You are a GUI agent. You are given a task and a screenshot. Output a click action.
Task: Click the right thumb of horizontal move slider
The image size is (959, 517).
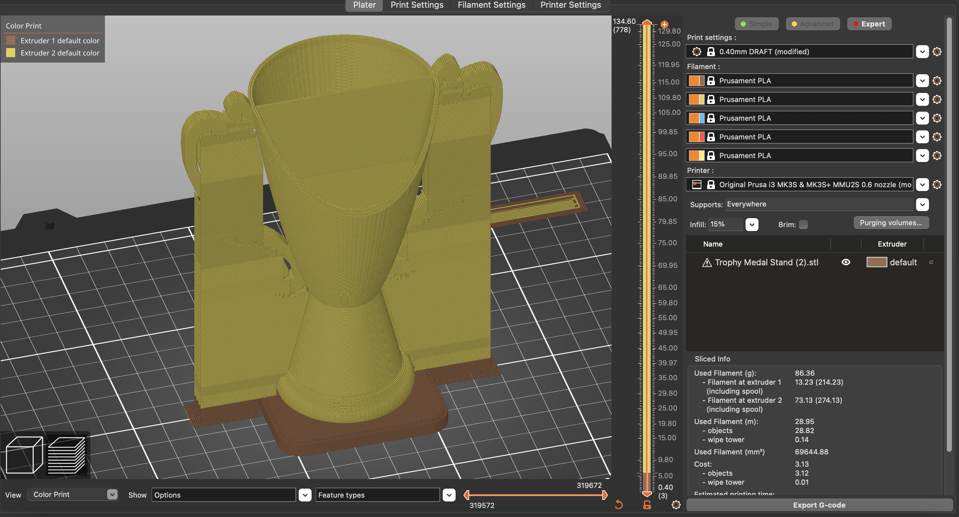point(605,495)
